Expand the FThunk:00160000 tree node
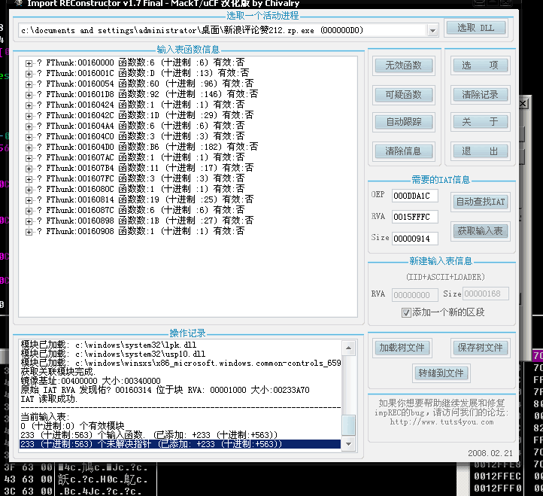 coord(29,63)
